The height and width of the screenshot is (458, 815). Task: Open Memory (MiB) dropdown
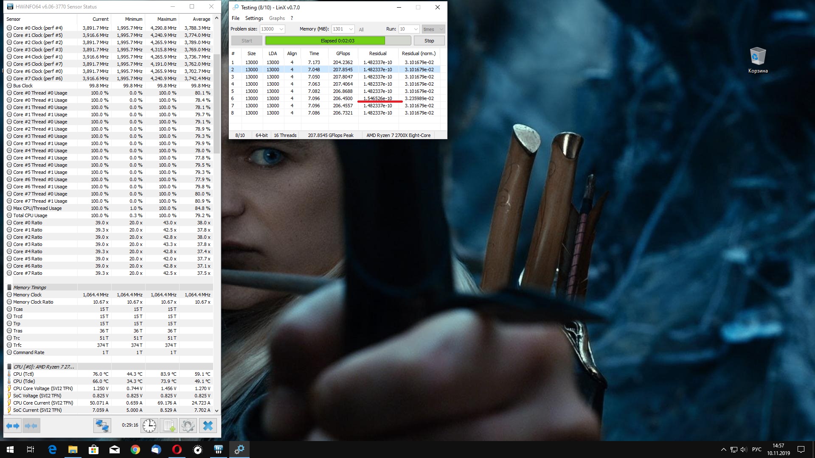coord(351,29)
